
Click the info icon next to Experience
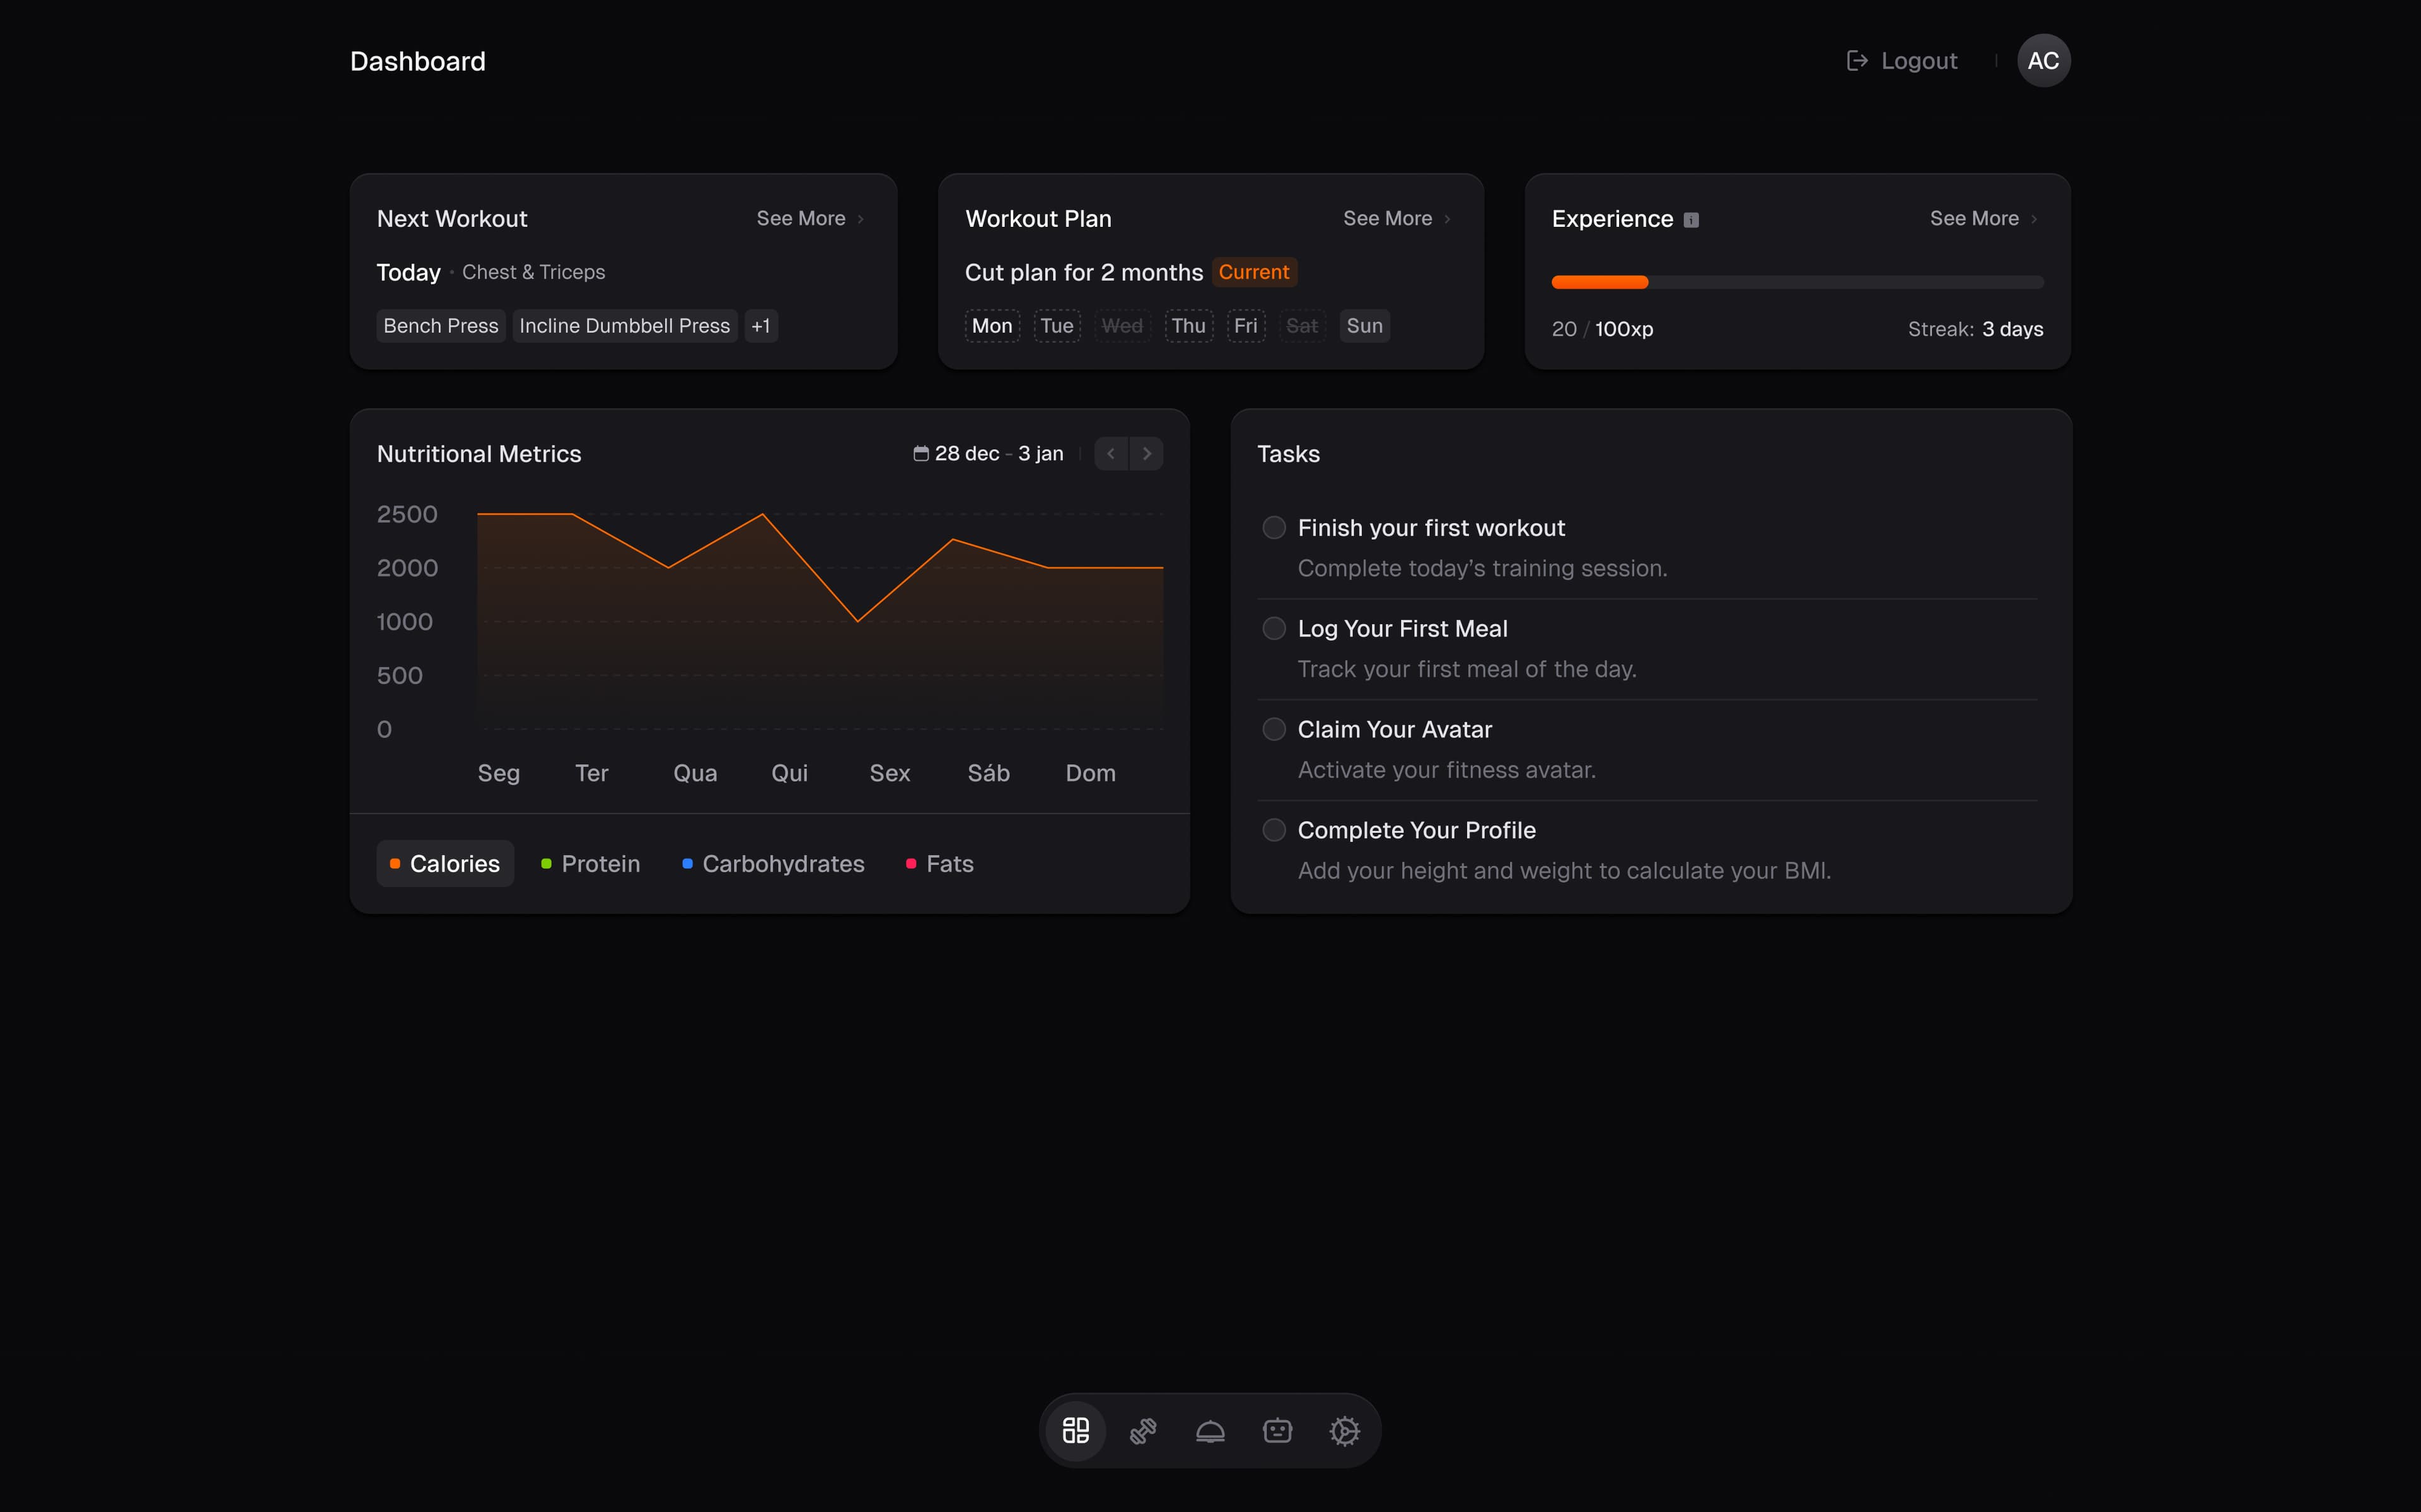pos(1691,219)
